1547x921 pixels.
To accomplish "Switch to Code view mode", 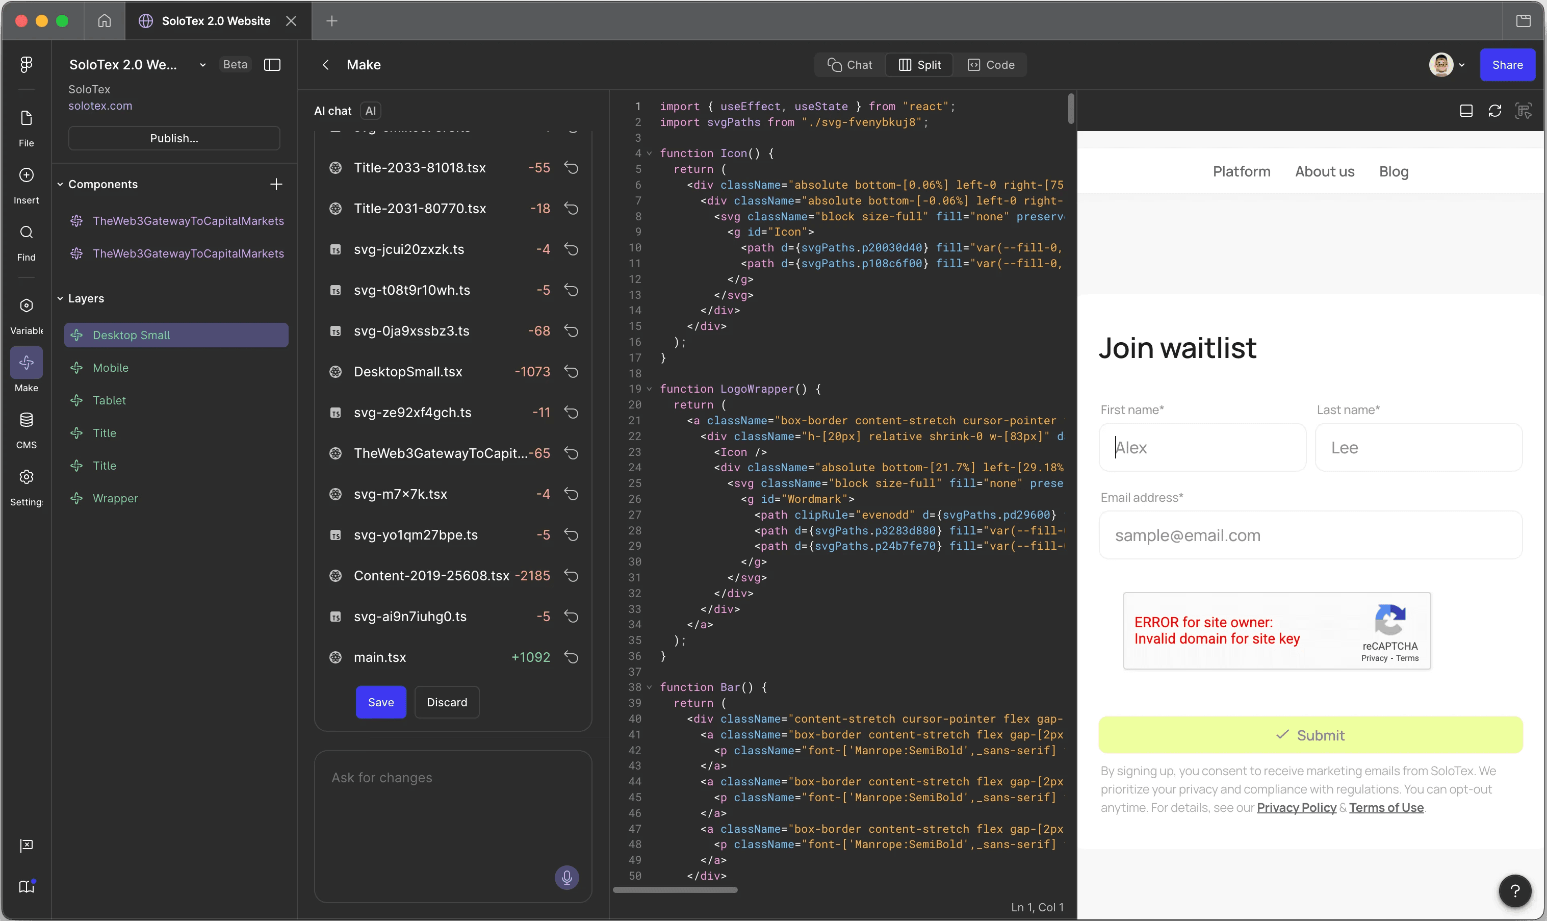I will 991,65.
